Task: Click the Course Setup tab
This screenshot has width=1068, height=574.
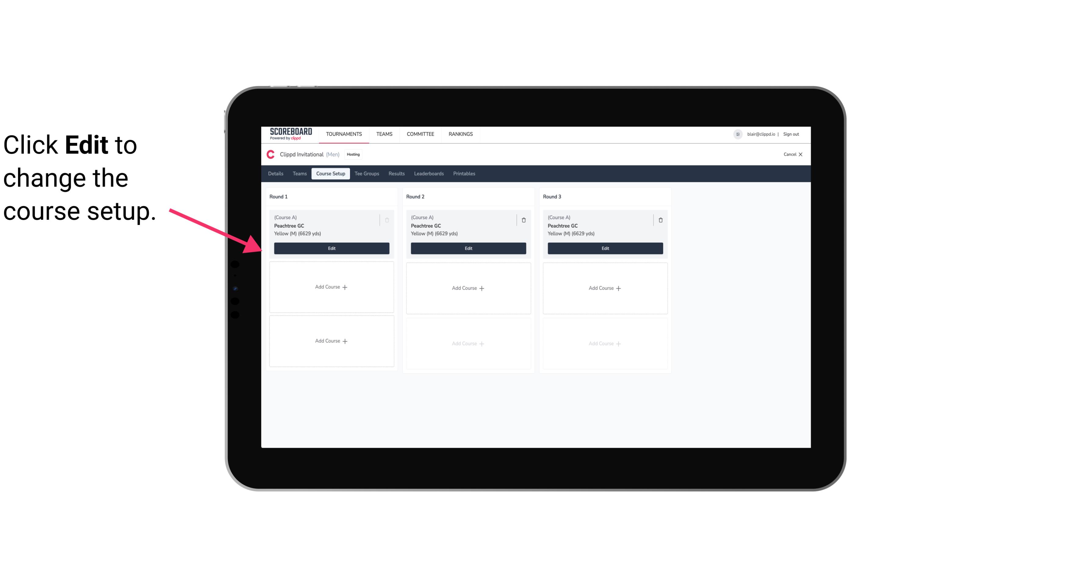Action: (330, 173)
